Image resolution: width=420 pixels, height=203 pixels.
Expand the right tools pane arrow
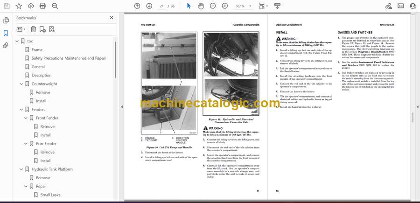(x=417, y=107)
